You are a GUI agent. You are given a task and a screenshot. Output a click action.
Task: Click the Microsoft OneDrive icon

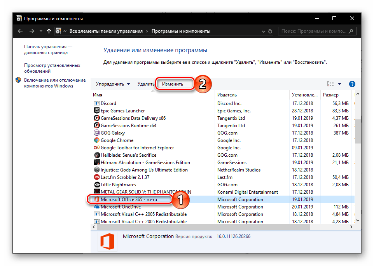96,206
